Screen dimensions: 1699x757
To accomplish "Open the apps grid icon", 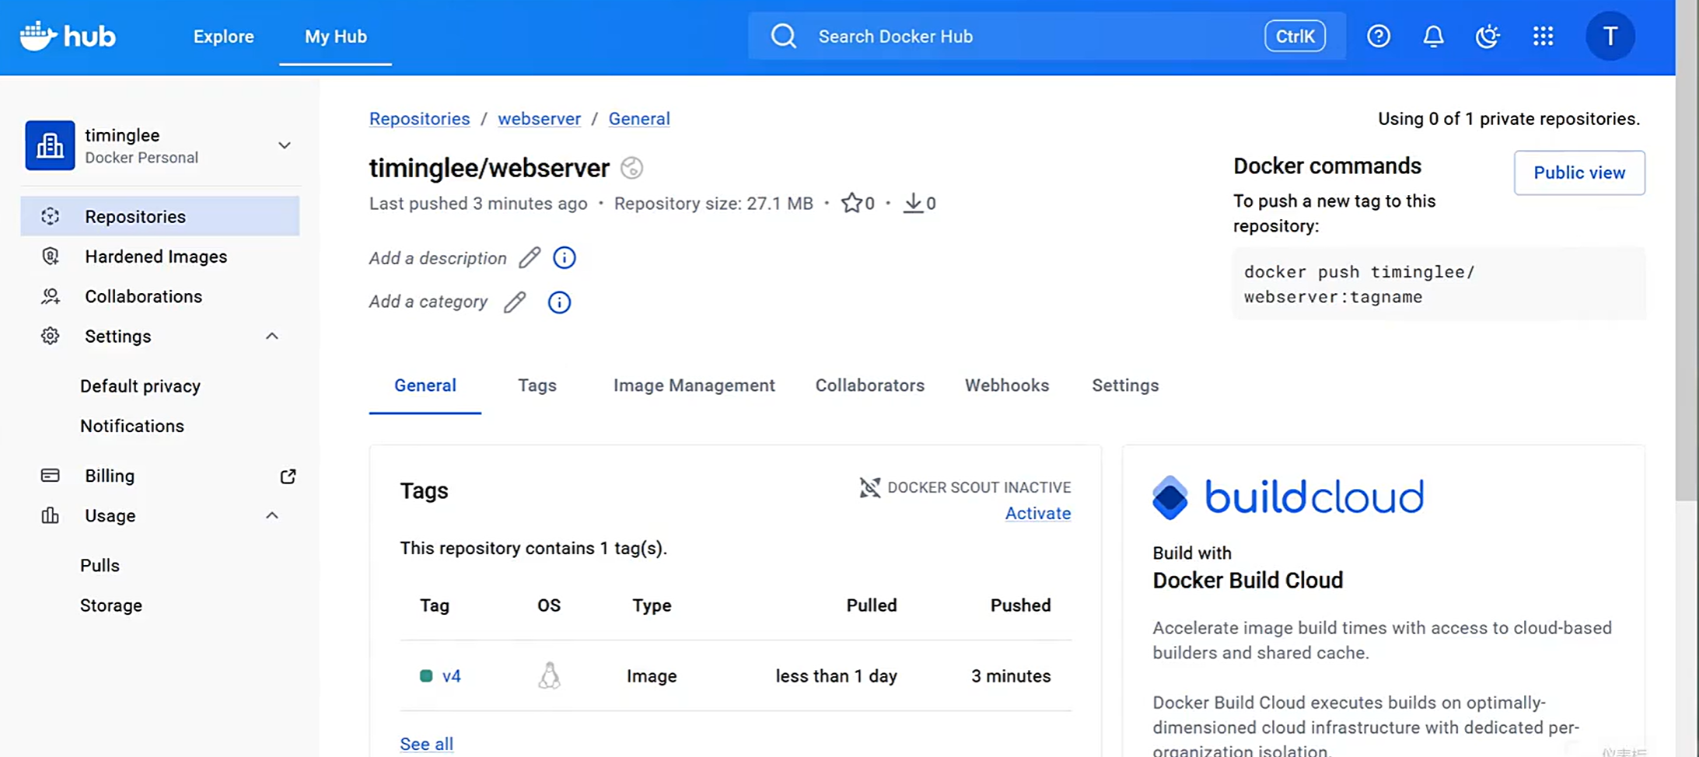I will coord(1543,36).
